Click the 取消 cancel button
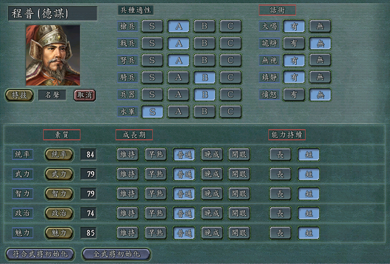The image size is (390, 264). tap(85, 95)
